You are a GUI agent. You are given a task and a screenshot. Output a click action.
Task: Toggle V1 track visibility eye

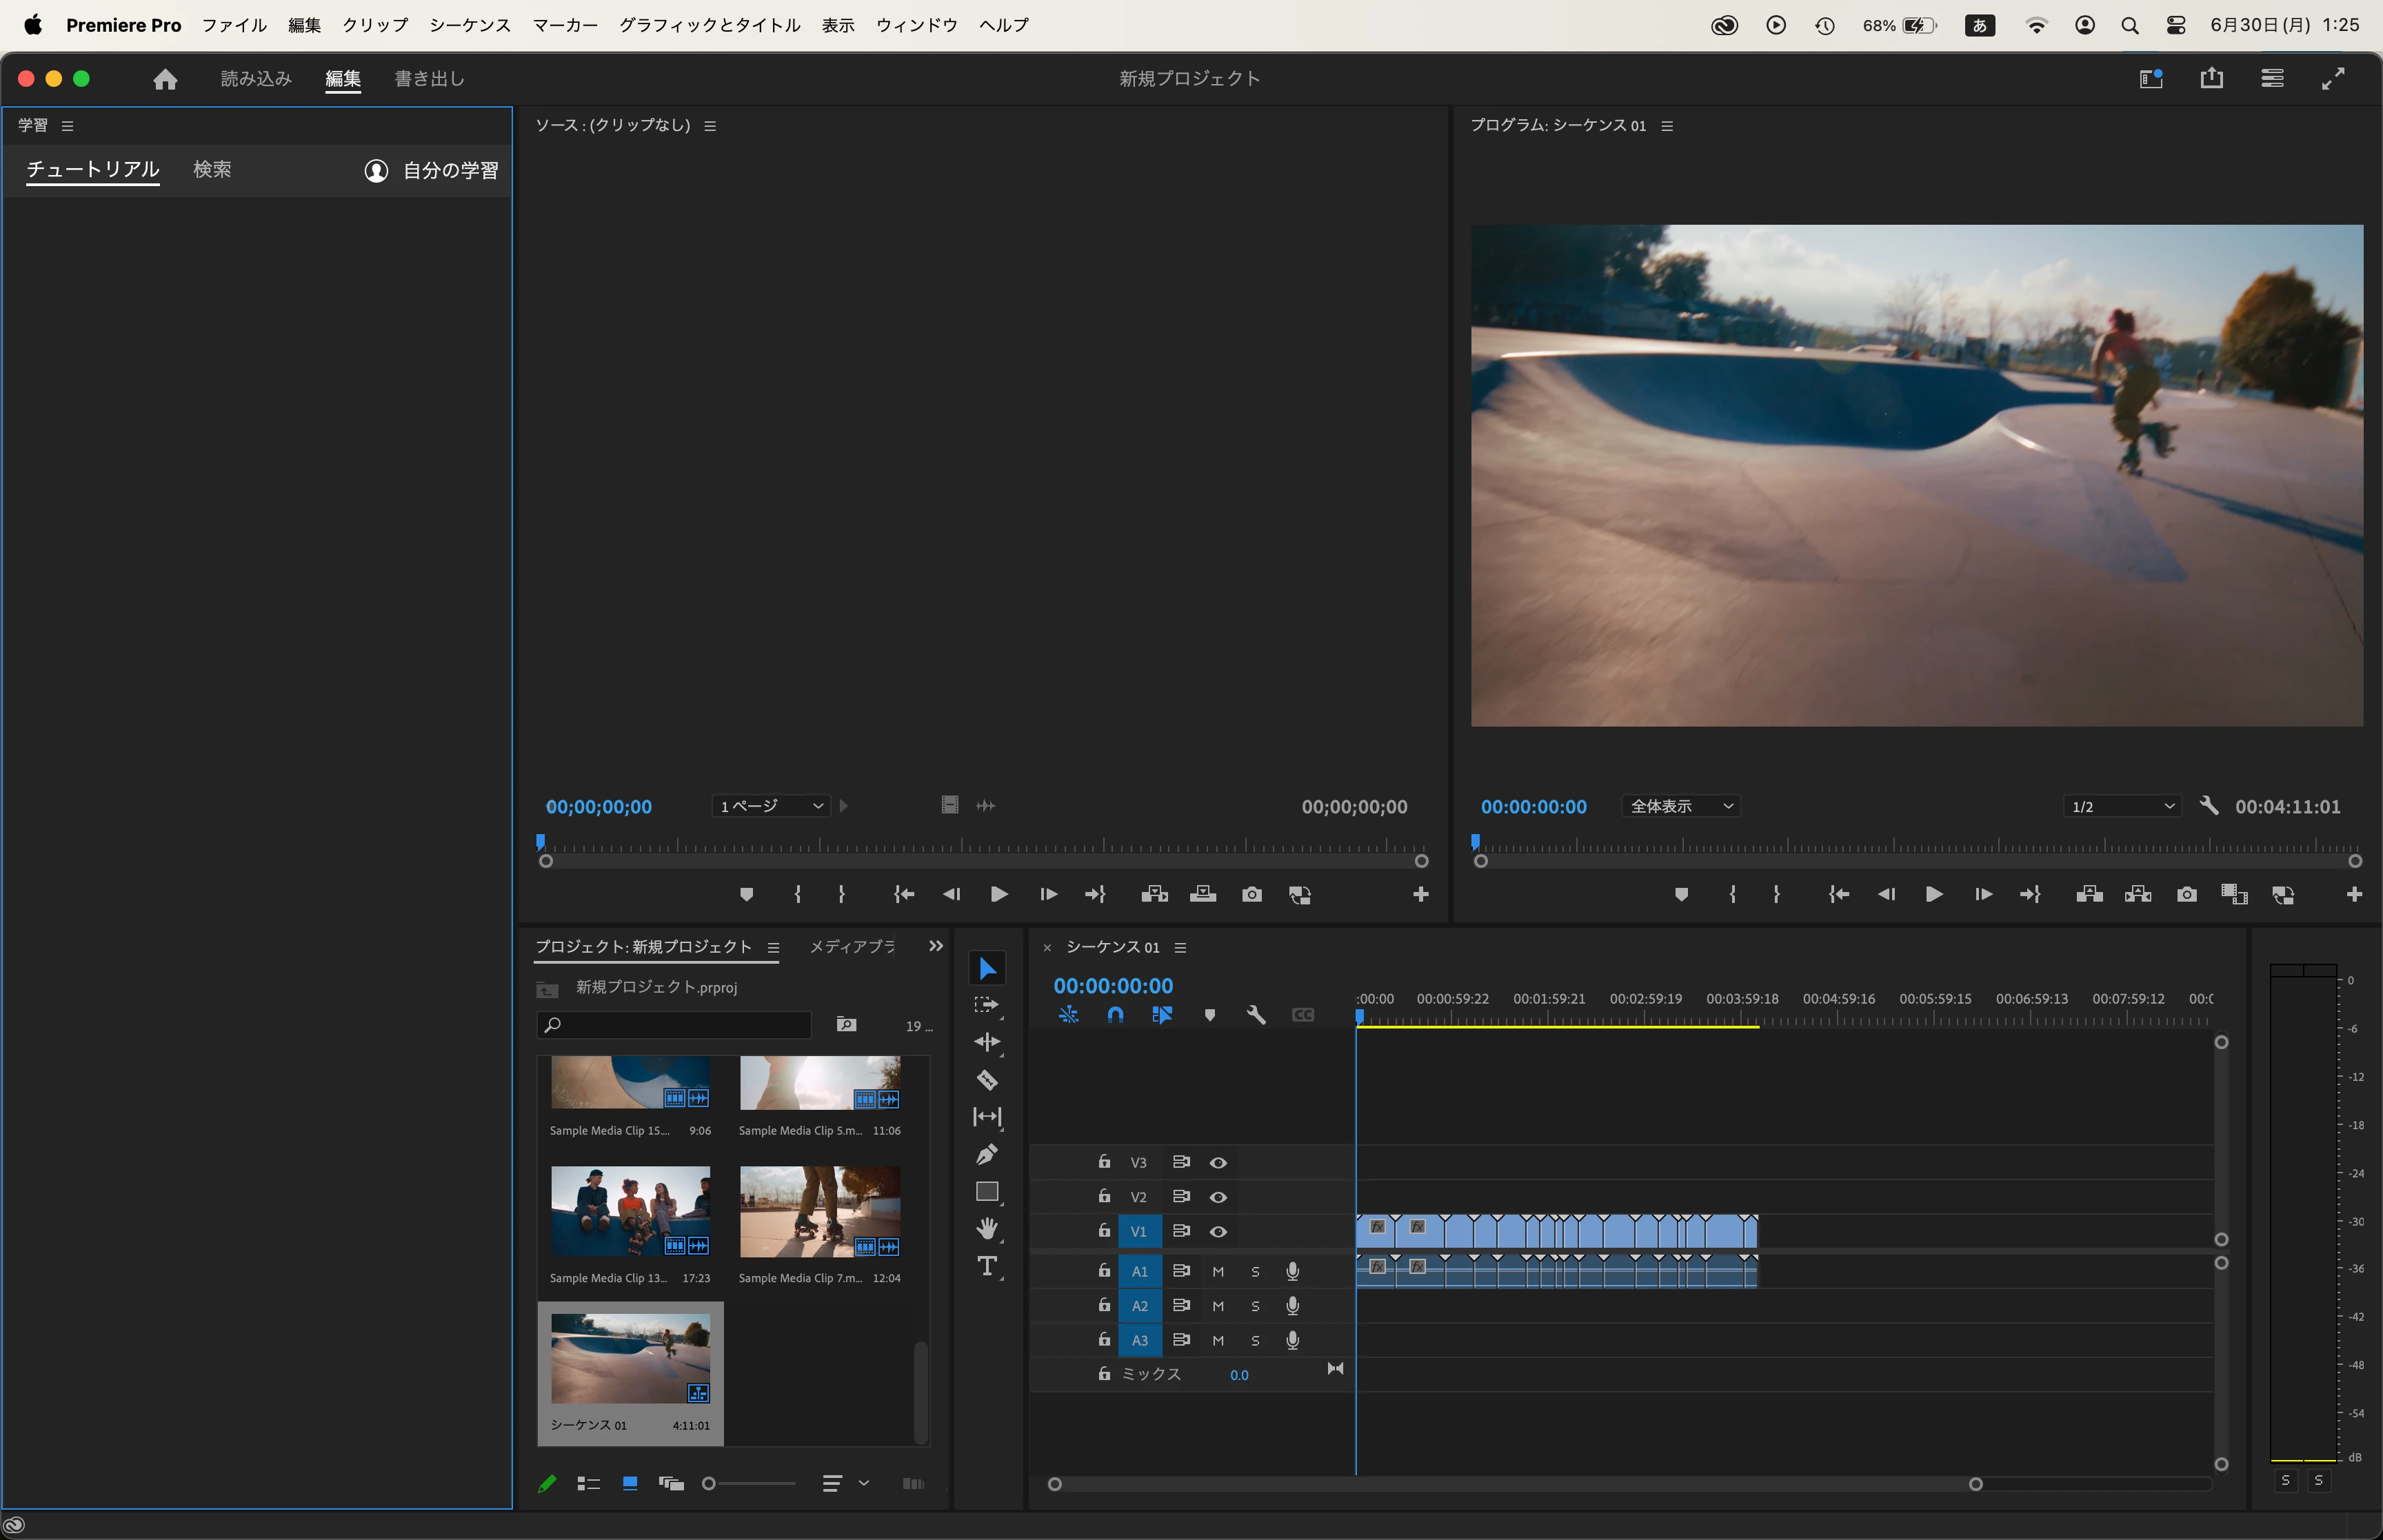coord(1218,1232)
